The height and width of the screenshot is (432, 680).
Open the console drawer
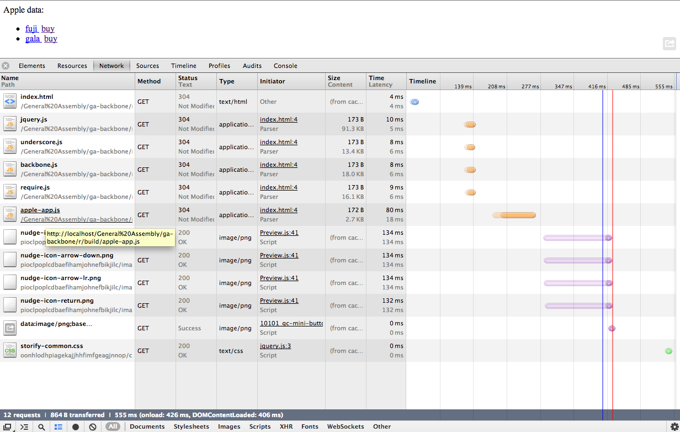point(24,426)
